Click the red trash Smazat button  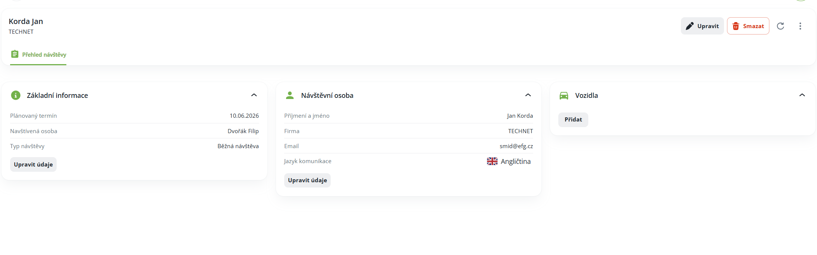click(x=748, y=26)
